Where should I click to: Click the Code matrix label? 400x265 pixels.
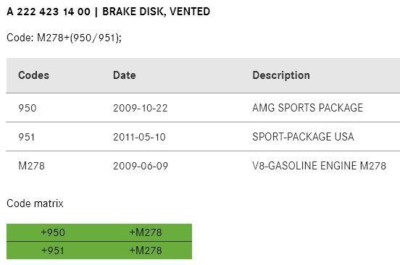[x=35, y=203]
